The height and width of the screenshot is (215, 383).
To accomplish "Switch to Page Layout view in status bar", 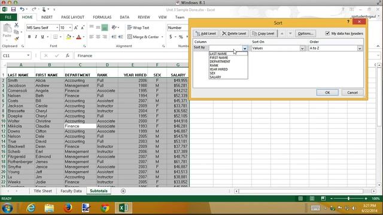I will 312,198.
